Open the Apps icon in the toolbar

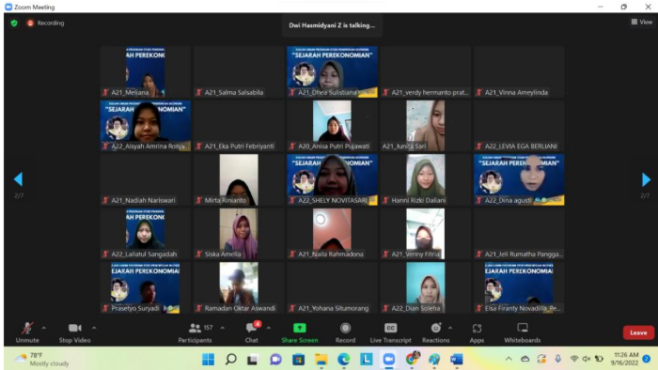[477, 328]
